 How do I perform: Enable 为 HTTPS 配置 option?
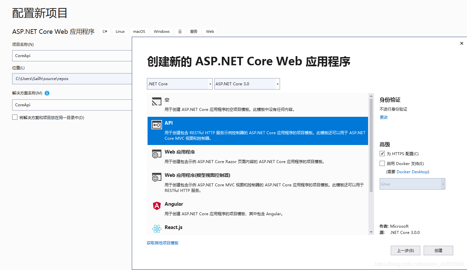point(382,153)
